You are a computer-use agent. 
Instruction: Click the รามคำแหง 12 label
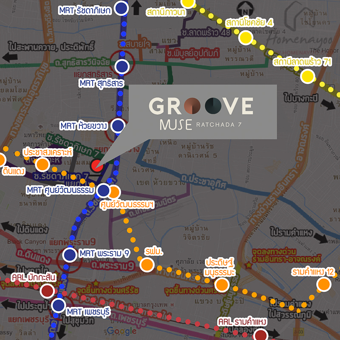[313, 272]
